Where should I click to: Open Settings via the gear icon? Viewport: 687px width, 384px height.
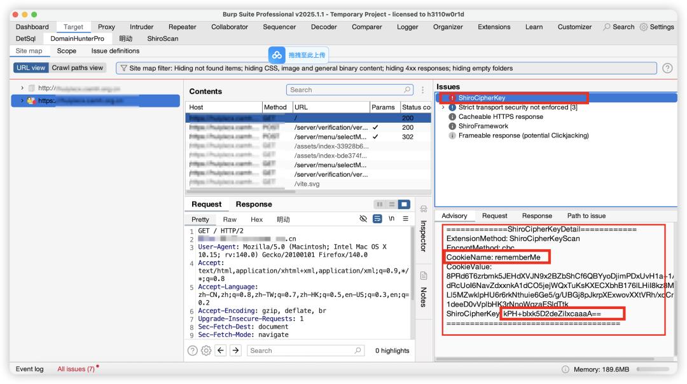tap(644, 27)
